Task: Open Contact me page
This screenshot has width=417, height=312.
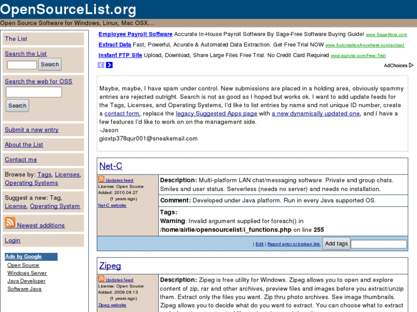Action: (21, 159)
